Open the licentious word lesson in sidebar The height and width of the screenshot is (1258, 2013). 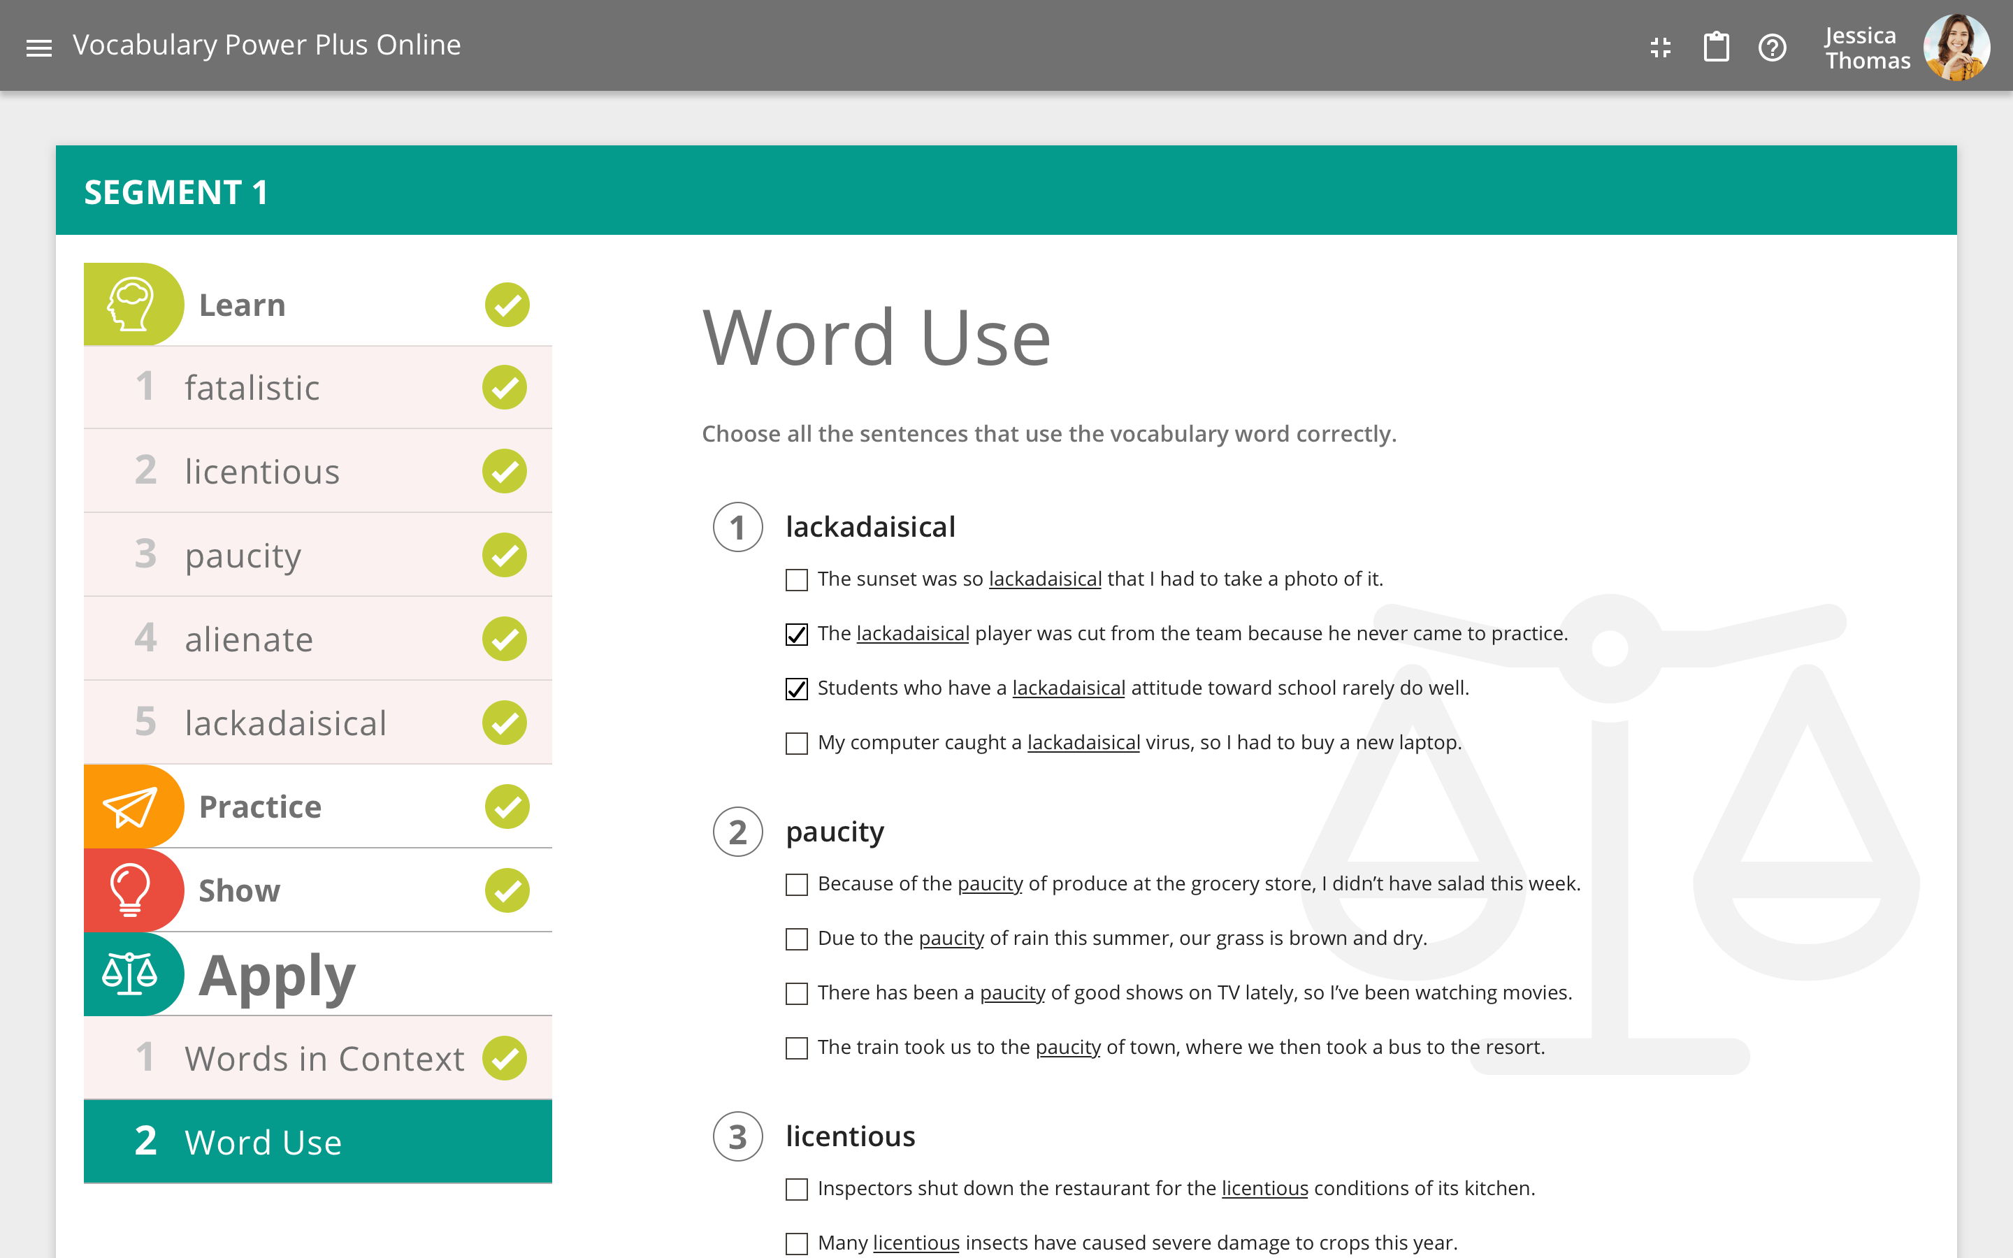pos(318,471)
